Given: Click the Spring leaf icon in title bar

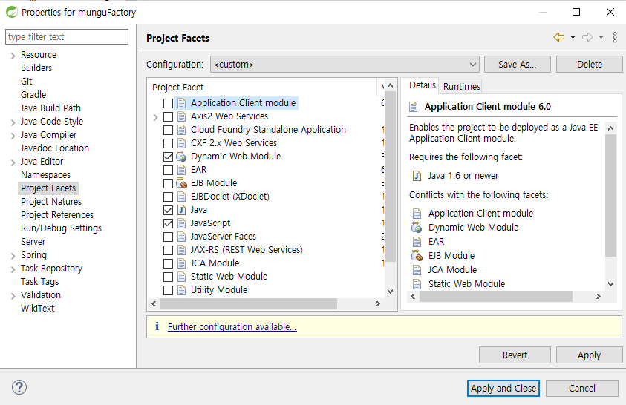Looking at the screenshot, I should click(12, 12).
